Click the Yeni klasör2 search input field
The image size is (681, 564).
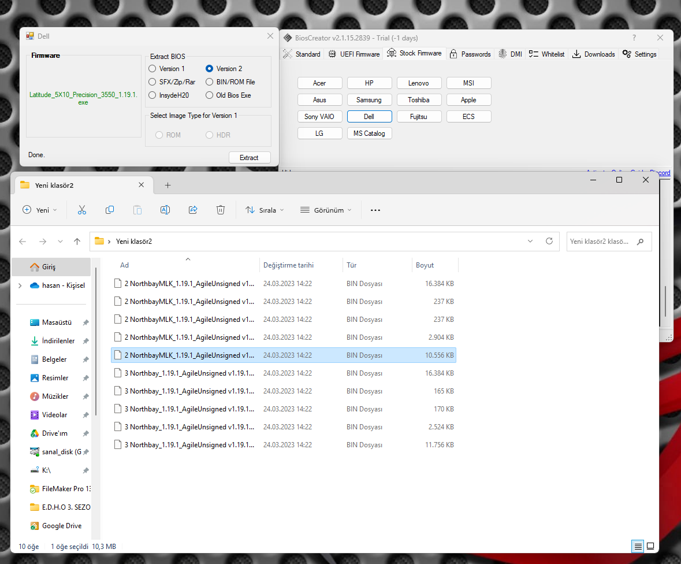(601, 242)
